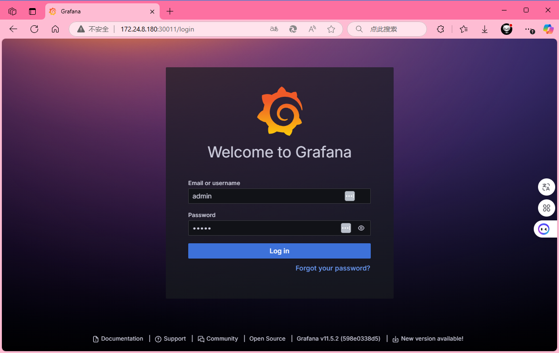This screenshot has width=559, height=353.
Task: Click the blue Log in button
Action: pyautogui.click(x=279, y=251)
